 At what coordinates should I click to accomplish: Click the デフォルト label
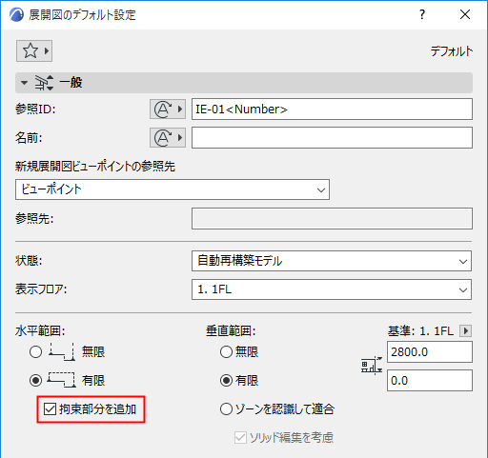pyautogui.click(x=452, y=50)
